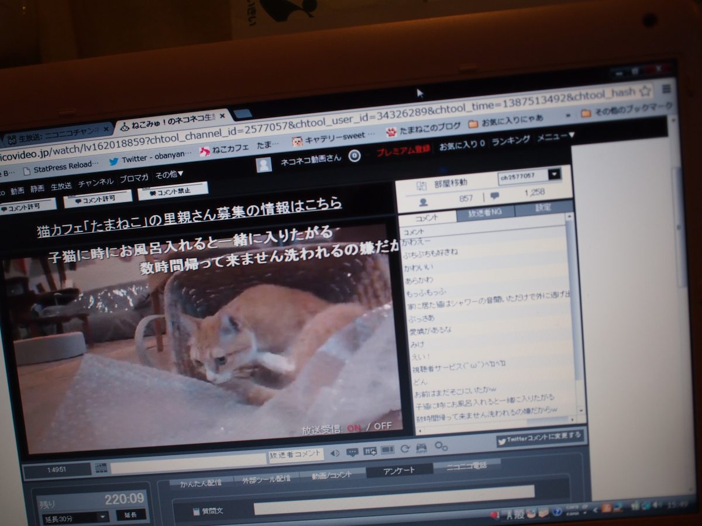The image size is (702, 526).
Task: Open お気に入り in the site header
Action: (x=462, y=144)
